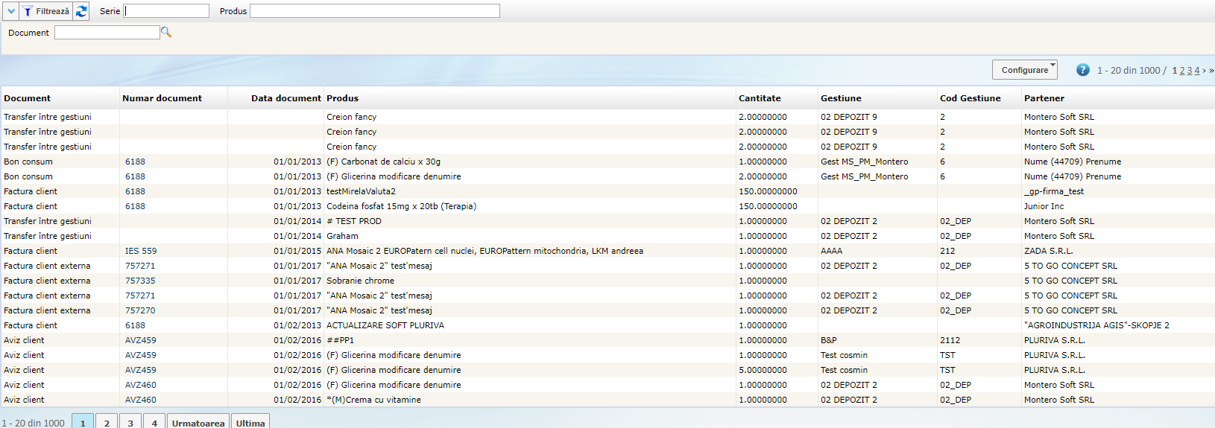Screen dimensions: 1215x428
Task: Focus the Produs input field
Action: coord(374,11)
